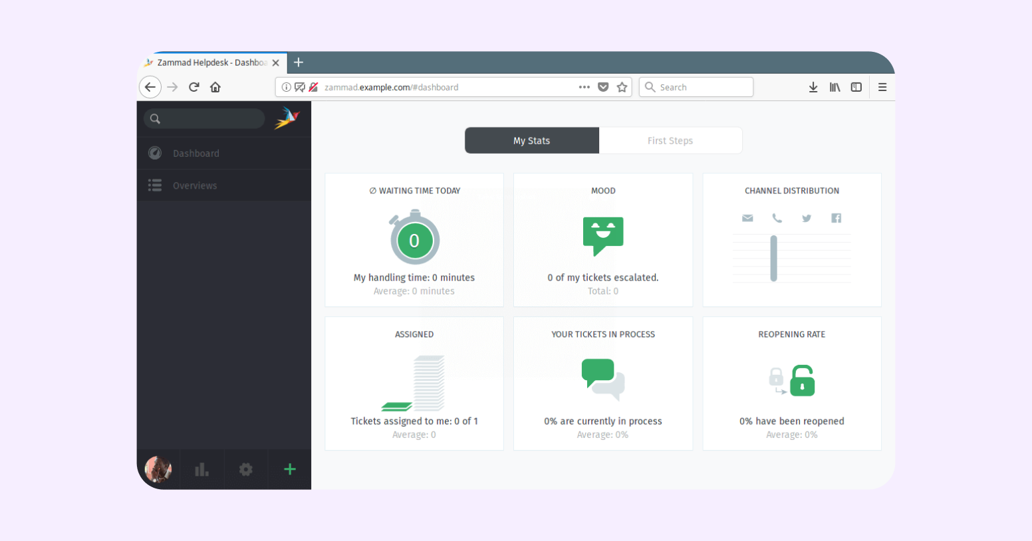Open the browser downloads icon
Screen dimensions: 1032x541
pos(813,87)
